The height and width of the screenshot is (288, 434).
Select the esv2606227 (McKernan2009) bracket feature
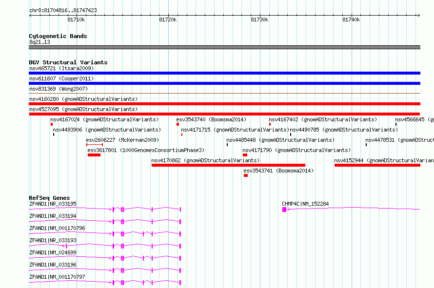(x=95, y=145)
